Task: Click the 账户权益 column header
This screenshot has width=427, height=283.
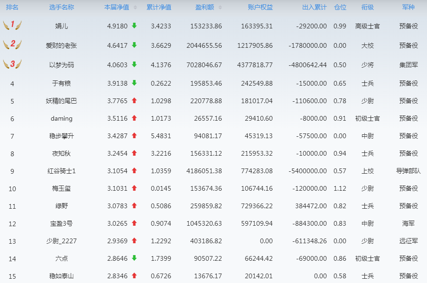Action: point(260,7)
